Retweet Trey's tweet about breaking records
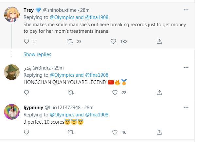197x142 pixels. pos(70,41)
